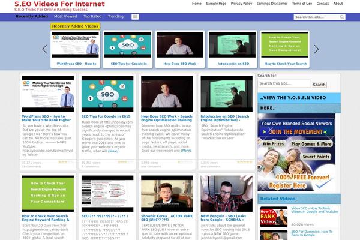Switch to Most Viewed tab

(x=65, y=17)
